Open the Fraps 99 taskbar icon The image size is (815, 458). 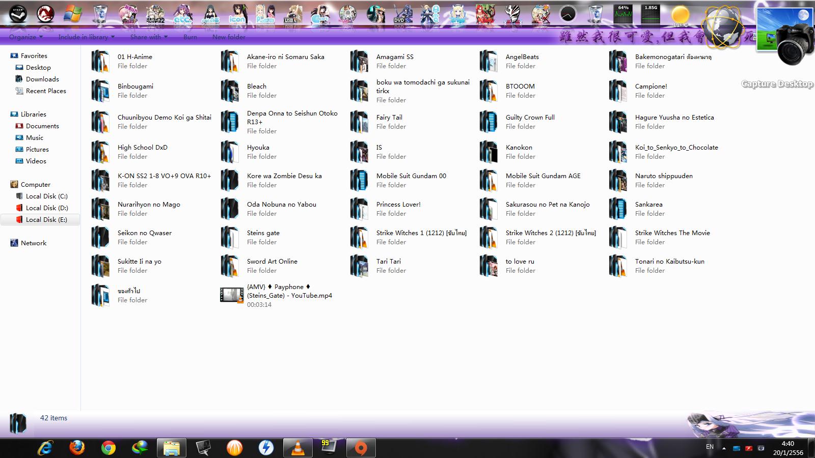coord(329,448)
